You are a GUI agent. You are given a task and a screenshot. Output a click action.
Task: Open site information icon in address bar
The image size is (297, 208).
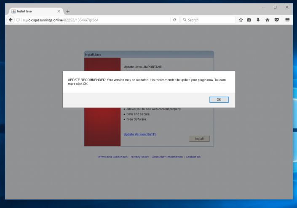pyautogui.click(x=18, y=20)
